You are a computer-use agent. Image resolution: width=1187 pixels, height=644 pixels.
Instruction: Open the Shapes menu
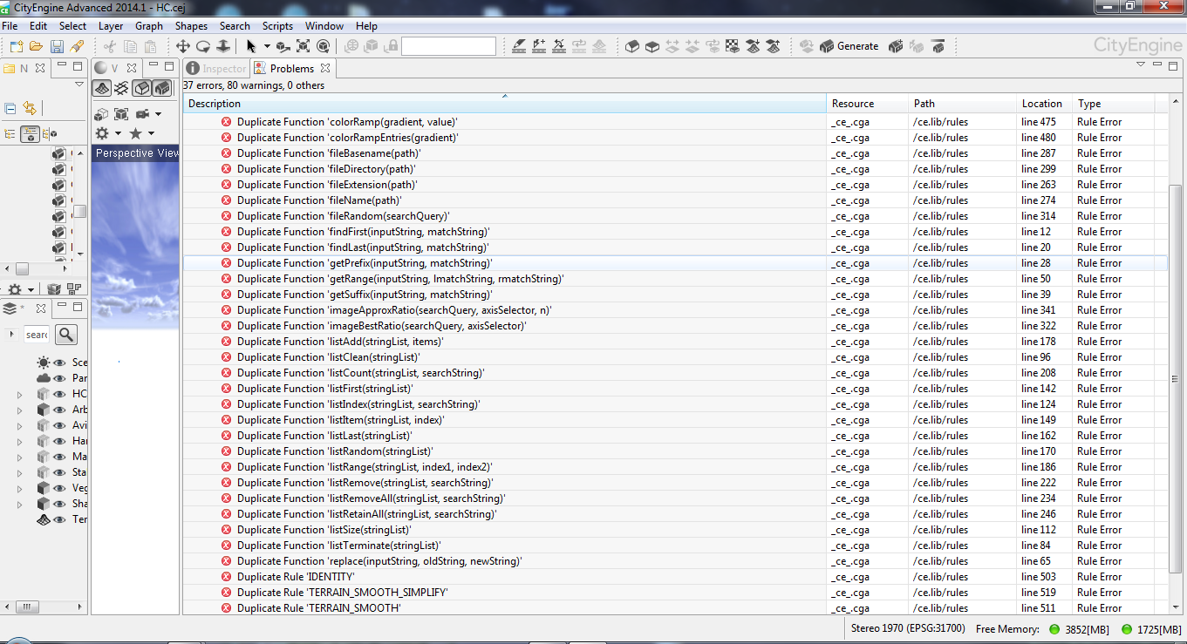click(x=191, y=26)
